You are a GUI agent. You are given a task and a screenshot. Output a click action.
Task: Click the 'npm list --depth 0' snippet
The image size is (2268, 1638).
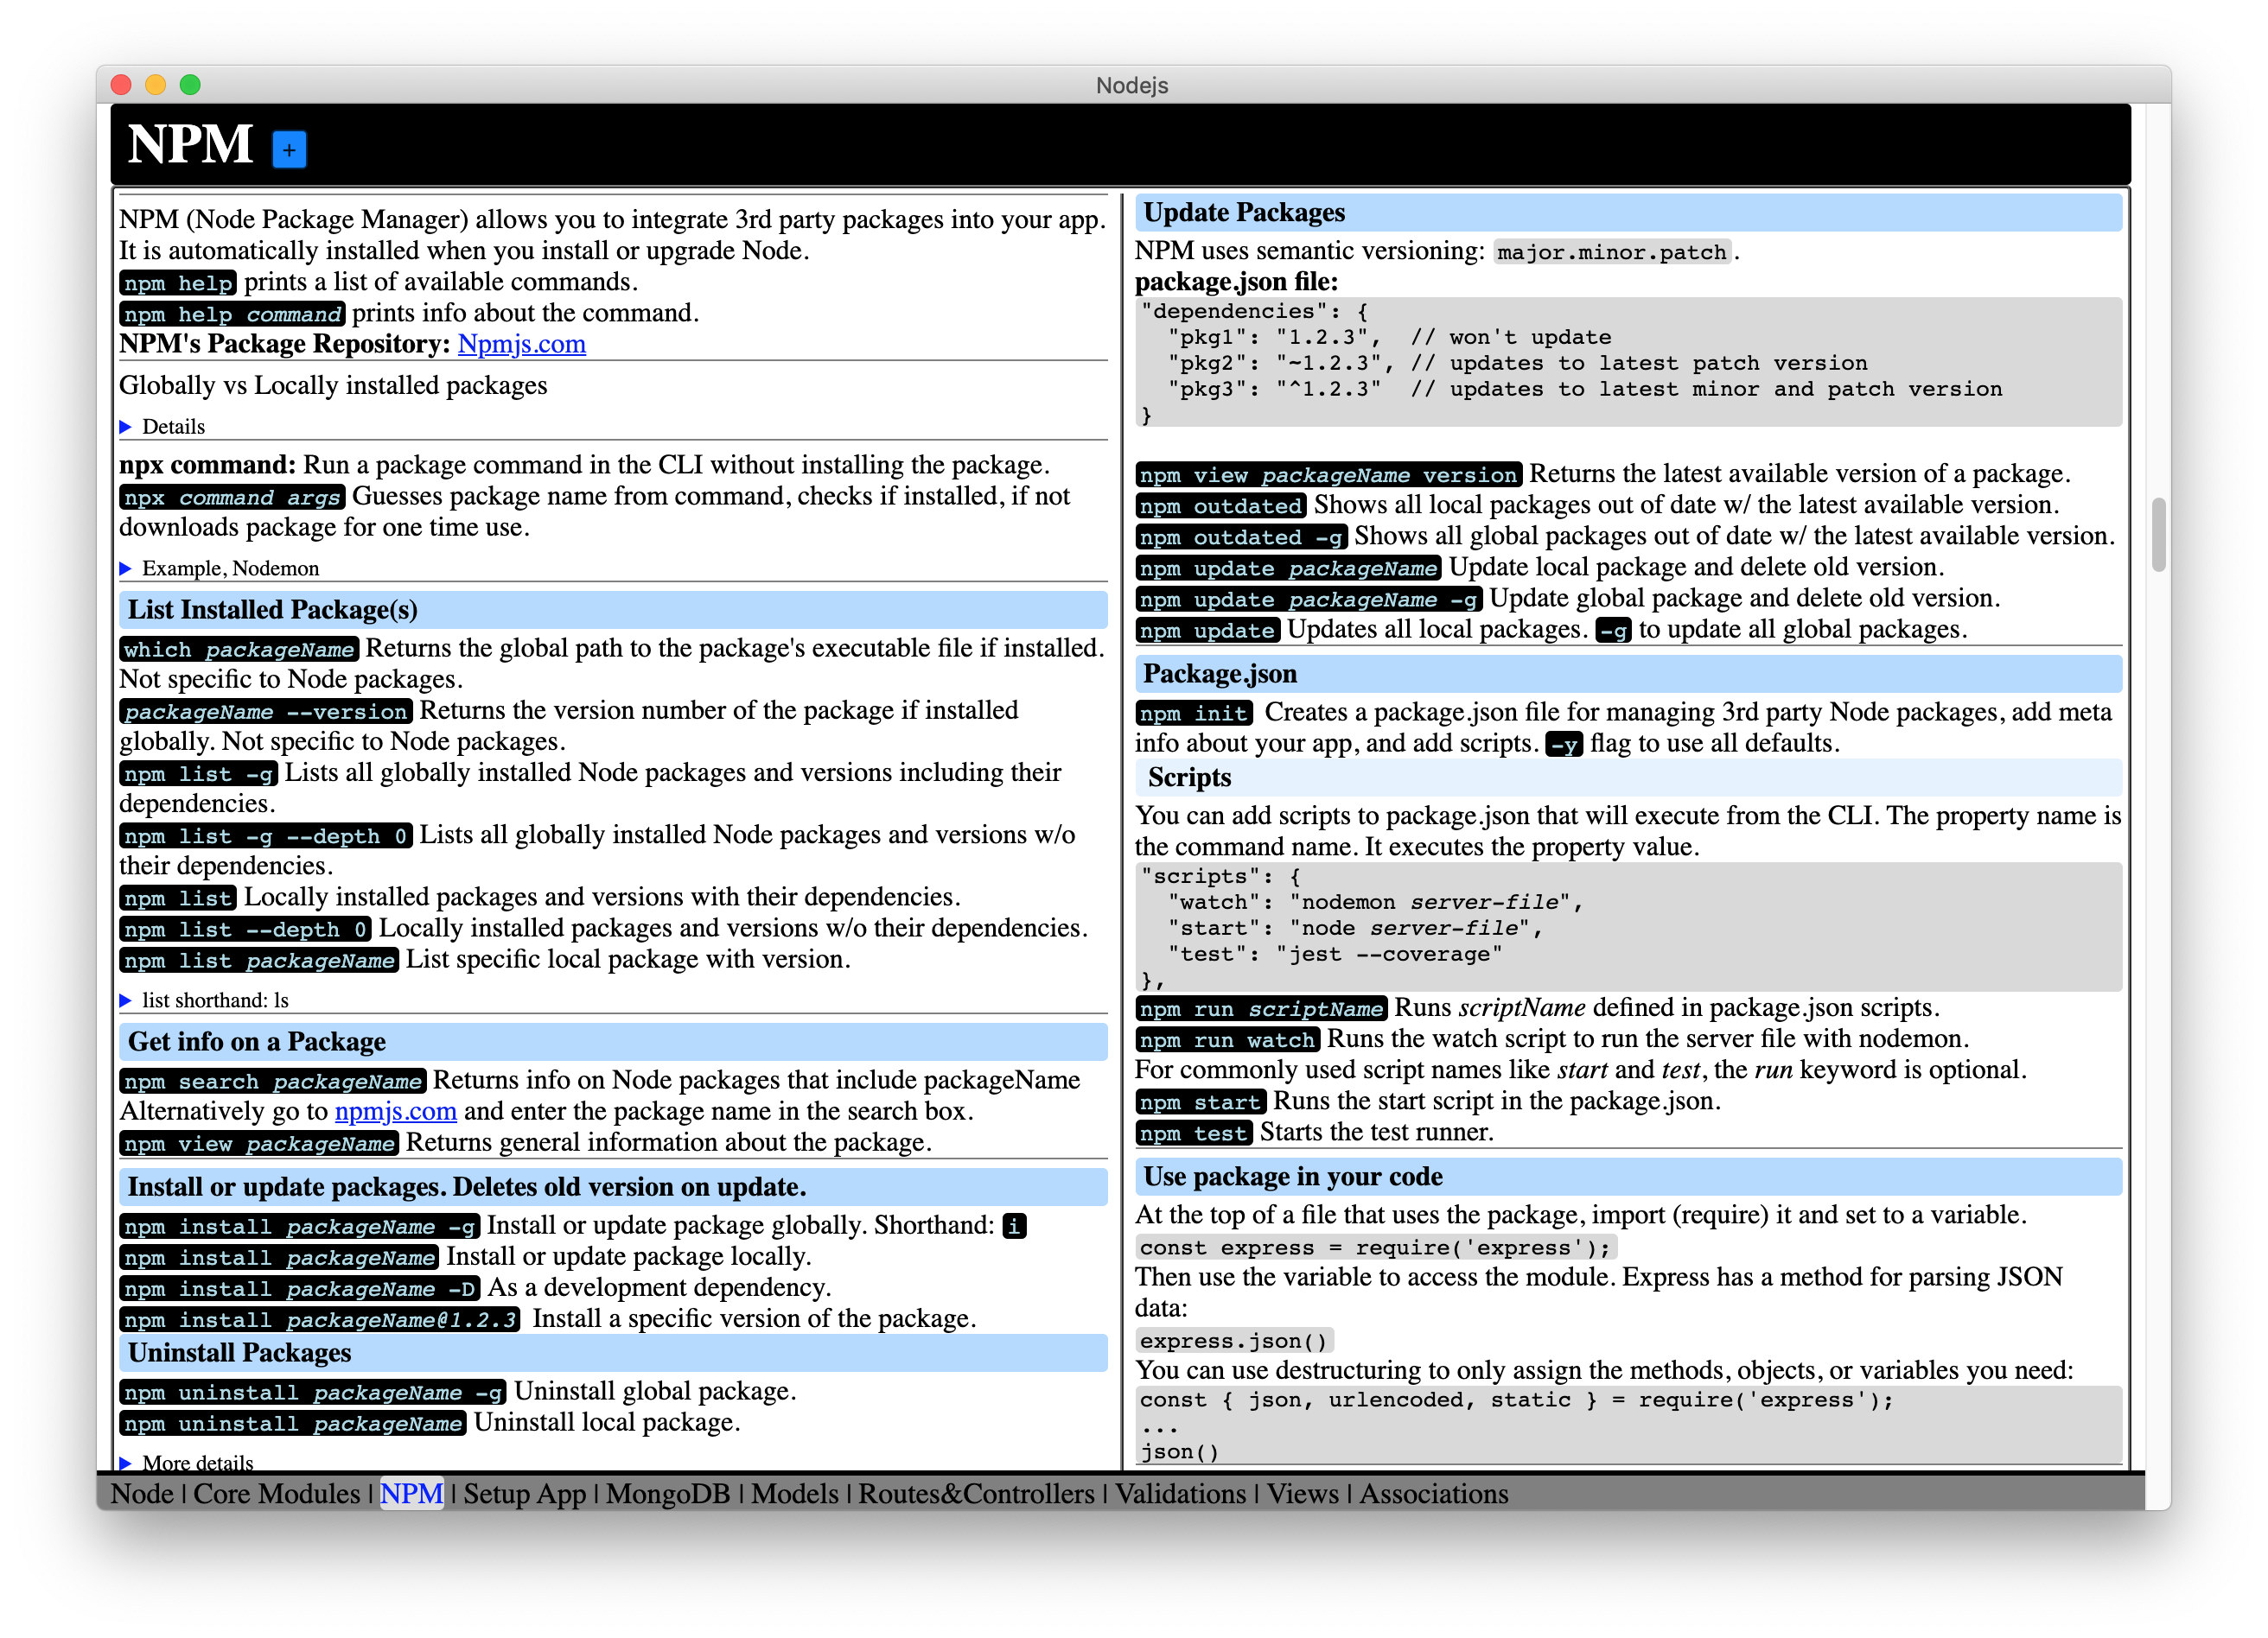(246, 929)
